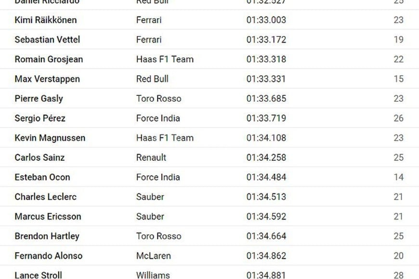The image size is (419, 279).
Task: Select Carlos Sainz in the list
Action: coord(39,158)
